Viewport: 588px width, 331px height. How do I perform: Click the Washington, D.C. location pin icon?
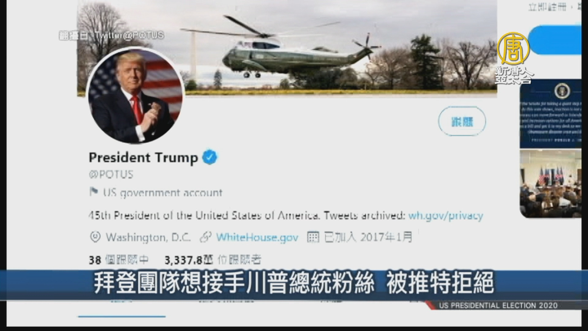(96, 237)
